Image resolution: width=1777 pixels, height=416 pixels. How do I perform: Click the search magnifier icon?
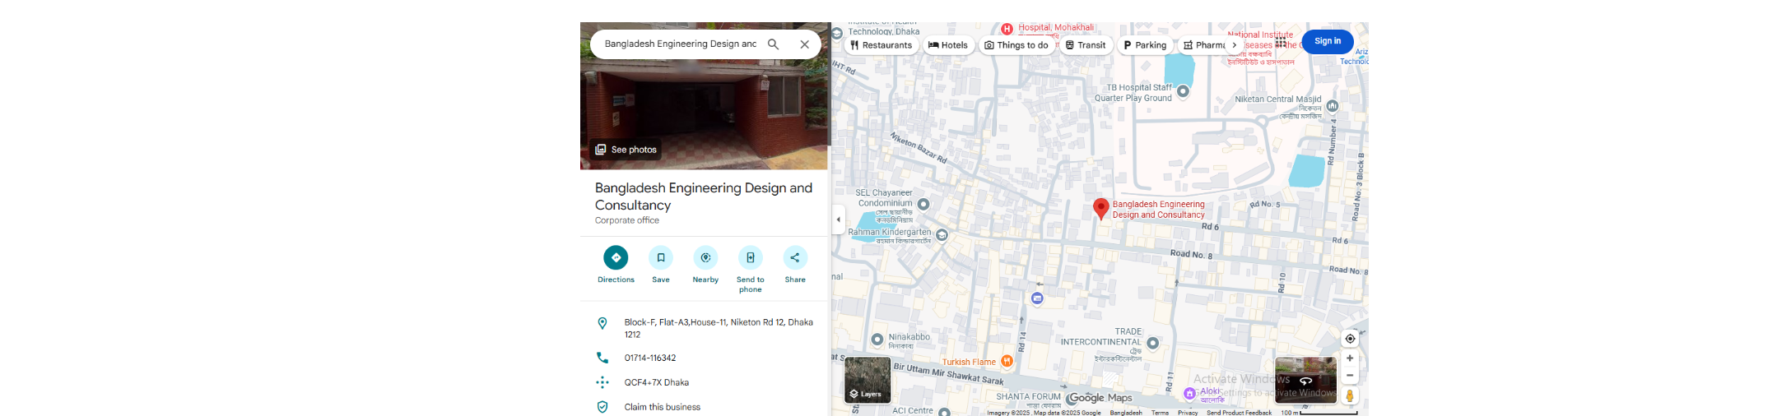click(x=773, y=44)
